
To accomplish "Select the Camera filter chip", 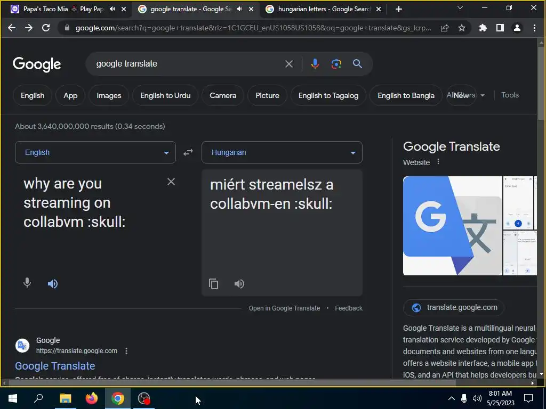I will (x=223, y=95).
